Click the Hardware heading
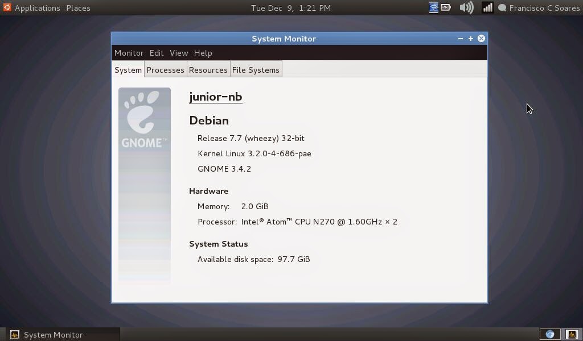Viewport: 583px width, 341px height. pyautogui.click(x=208, y=191)
